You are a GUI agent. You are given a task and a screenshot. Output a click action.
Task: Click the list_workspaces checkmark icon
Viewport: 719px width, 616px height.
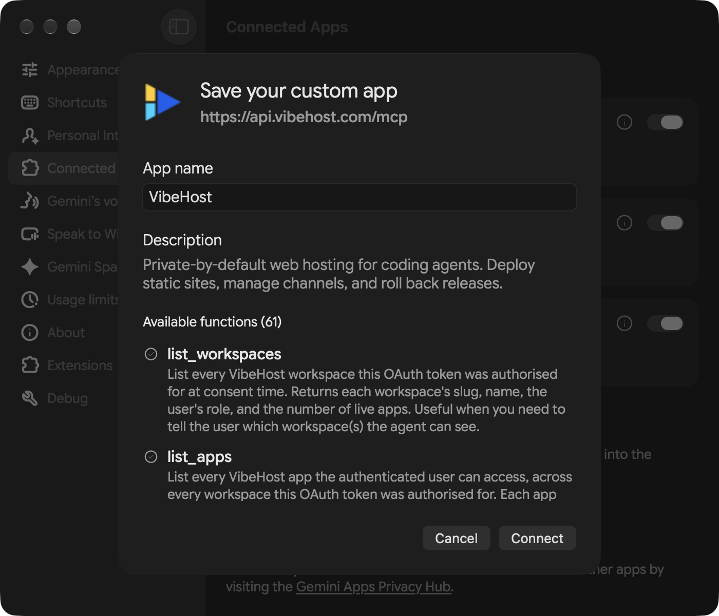pyautogui.click(x=151, y=354)
